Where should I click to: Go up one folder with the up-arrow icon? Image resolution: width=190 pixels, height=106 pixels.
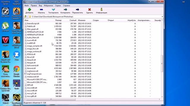(x=26, y=16)
